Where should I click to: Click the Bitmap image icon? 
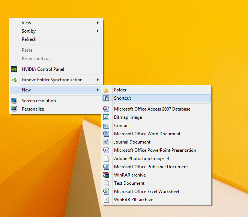[x=106, y=117]
